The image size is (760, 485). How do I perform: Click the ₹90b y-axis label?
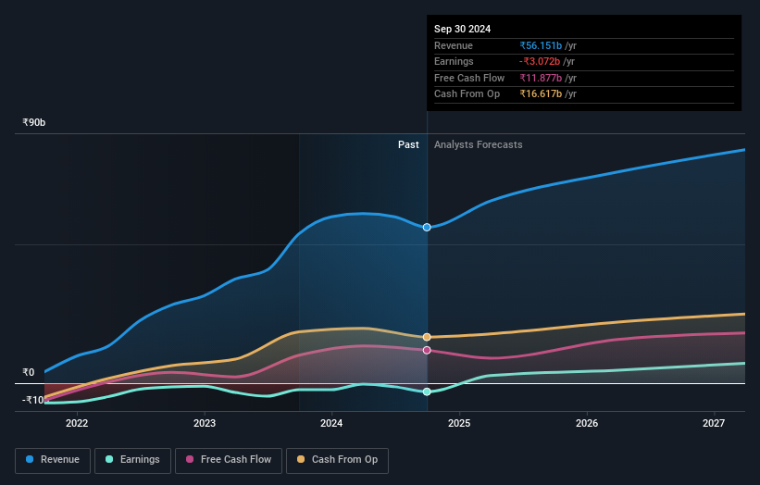tap(34, 122)
